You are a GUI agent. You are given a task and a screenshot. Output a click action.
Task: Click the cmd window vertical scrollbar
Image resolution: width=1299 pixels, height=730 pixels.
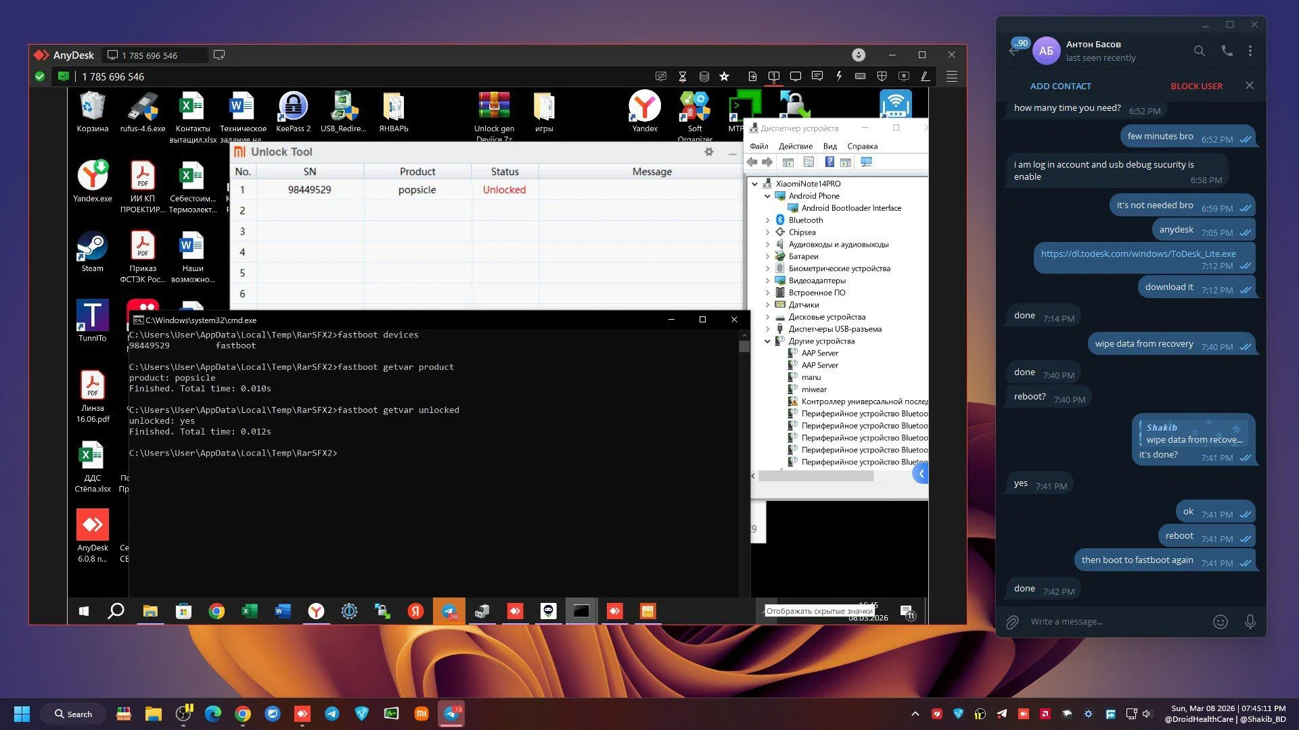(745, 346)
